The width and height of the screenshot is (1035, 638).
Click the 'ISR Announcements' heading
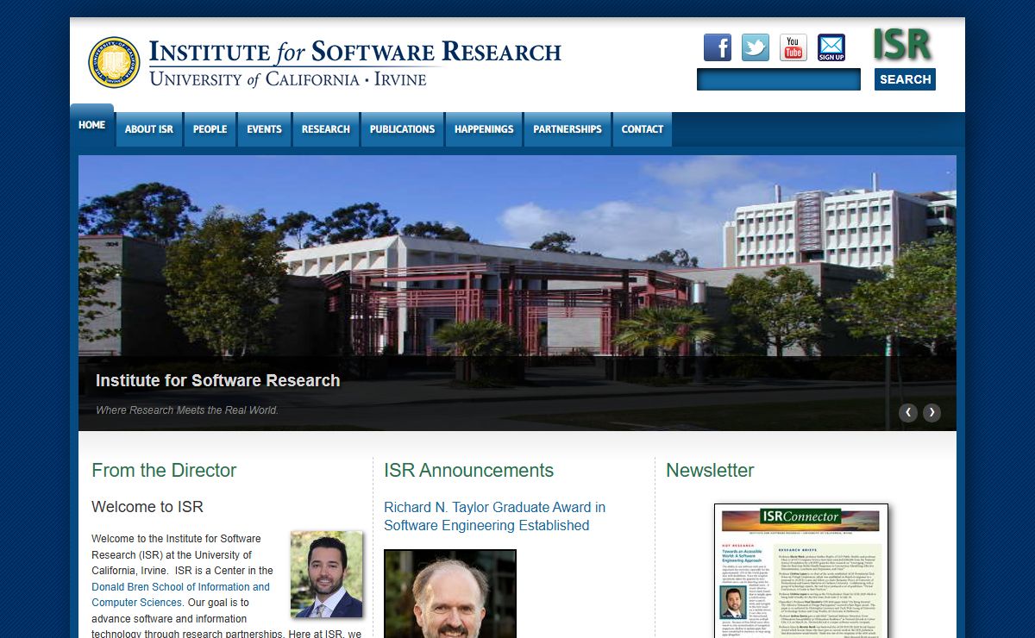[468, 471]
